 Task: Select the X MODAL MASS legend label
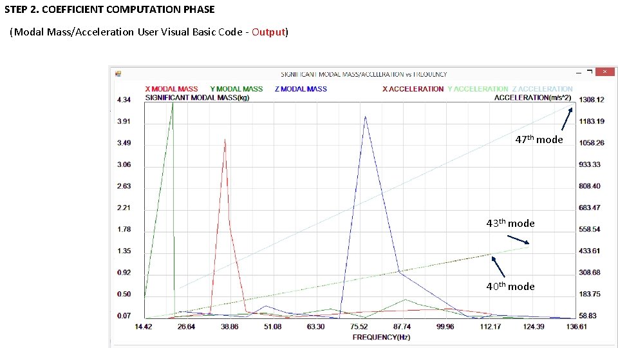coord(171,89)
